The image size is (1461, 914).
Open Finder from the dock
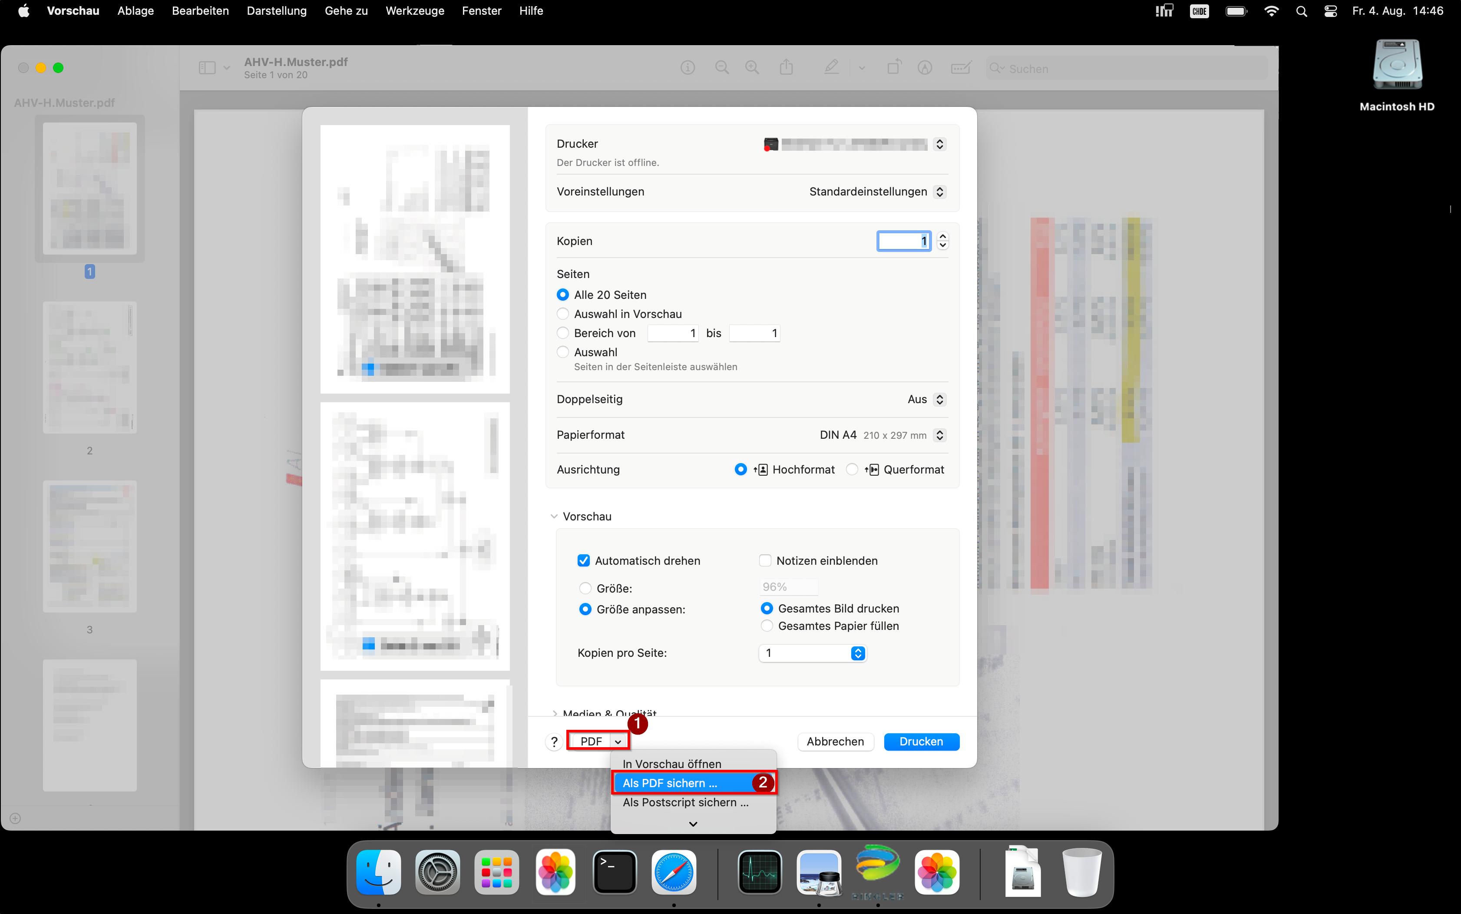click(378, 872)
